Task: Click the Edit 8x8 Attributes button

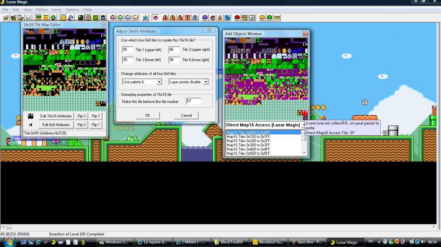Action: click(x=56, y=125)
